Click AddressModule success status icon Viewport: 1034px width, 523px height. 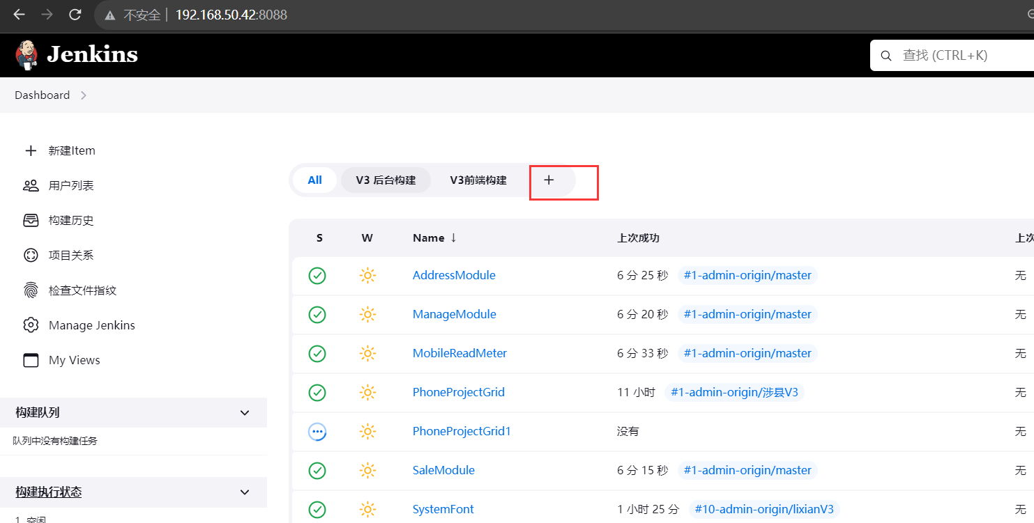pyautogui.click(x=317, y=276)
